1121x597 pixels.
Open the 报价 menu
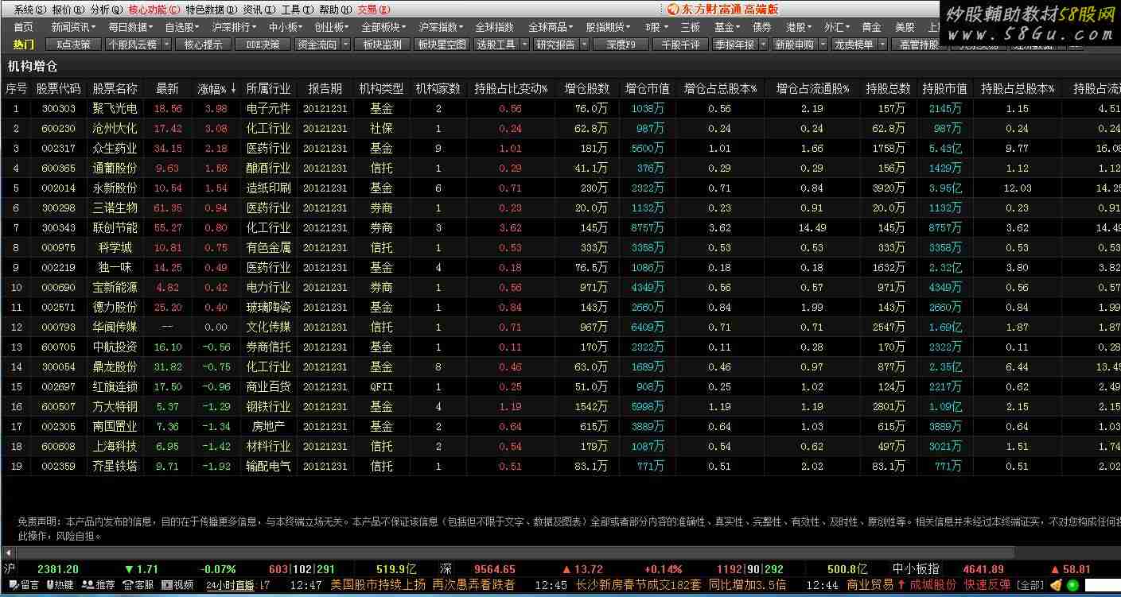point(68,10)
